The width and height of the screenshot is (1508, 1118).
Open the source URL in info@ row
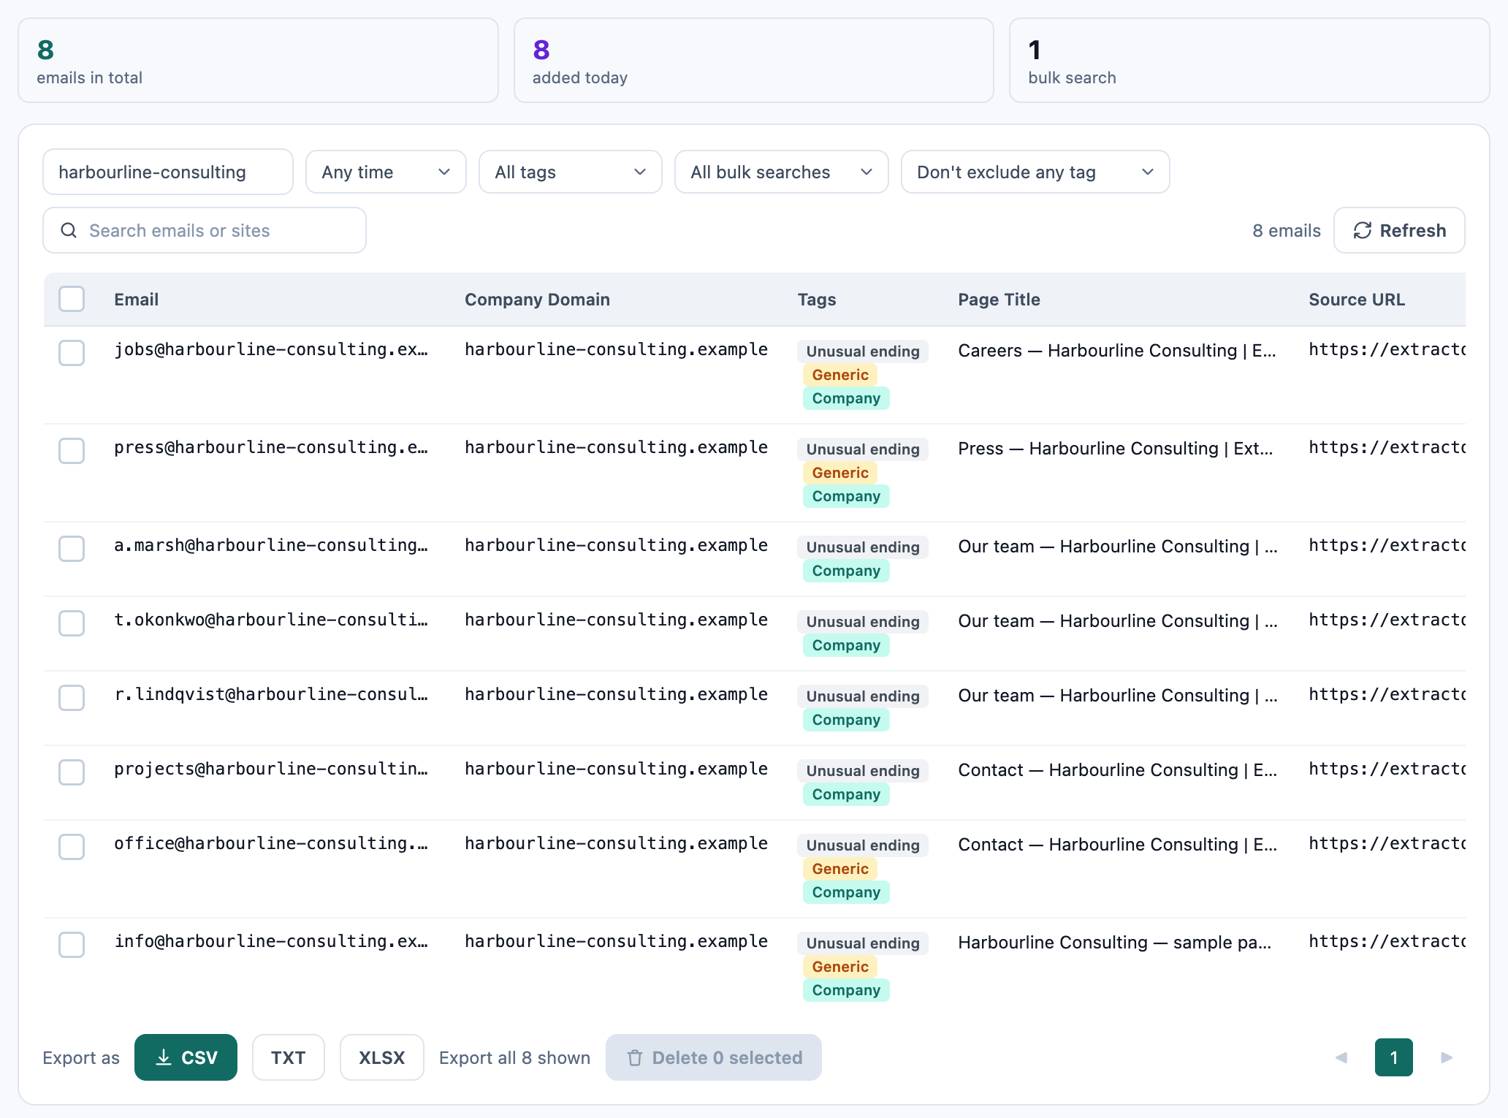point(1387,942)
